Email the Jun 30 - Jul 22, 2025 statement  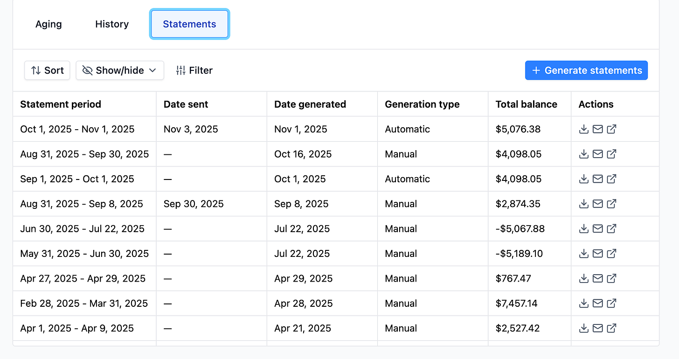(597, 228)
